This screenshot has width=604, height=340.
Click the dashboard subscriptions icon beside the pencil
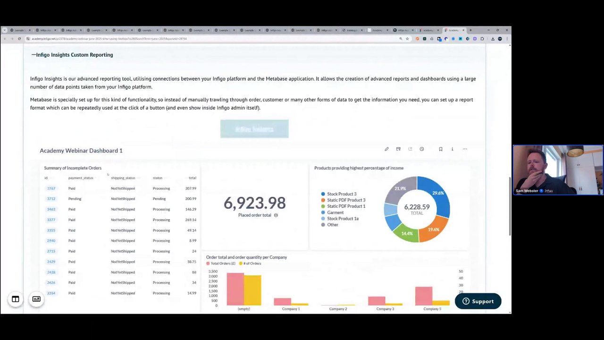(x=398, y=149)
